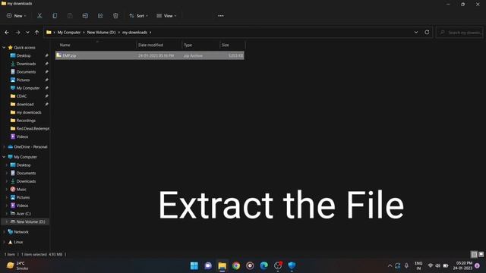
Task: Switch to large thumbnails view icon
Action: click(481, 255)
